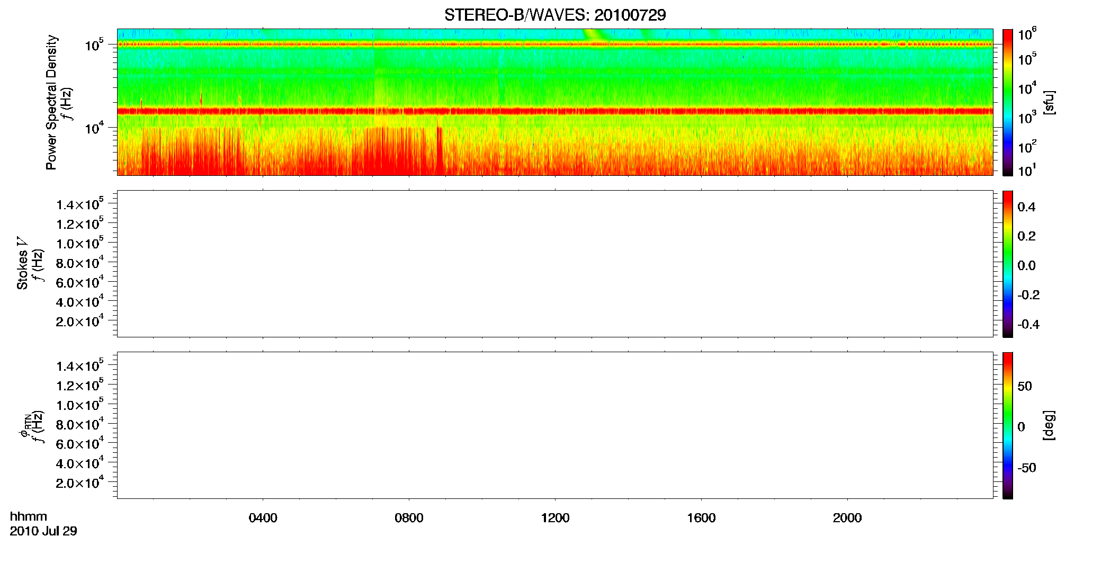
Task: Click the 2000 time axis label
Action: [847, 518]
